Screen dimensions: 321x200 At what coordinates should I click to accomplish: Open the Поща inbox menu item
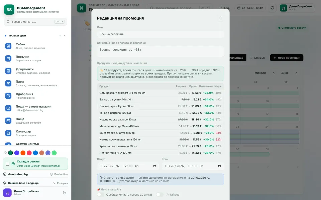[35, 121]
